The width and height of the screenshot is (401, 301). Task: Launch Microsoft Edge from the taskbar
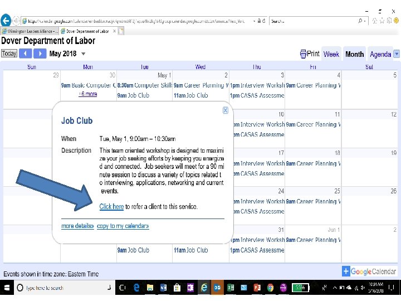136,288
